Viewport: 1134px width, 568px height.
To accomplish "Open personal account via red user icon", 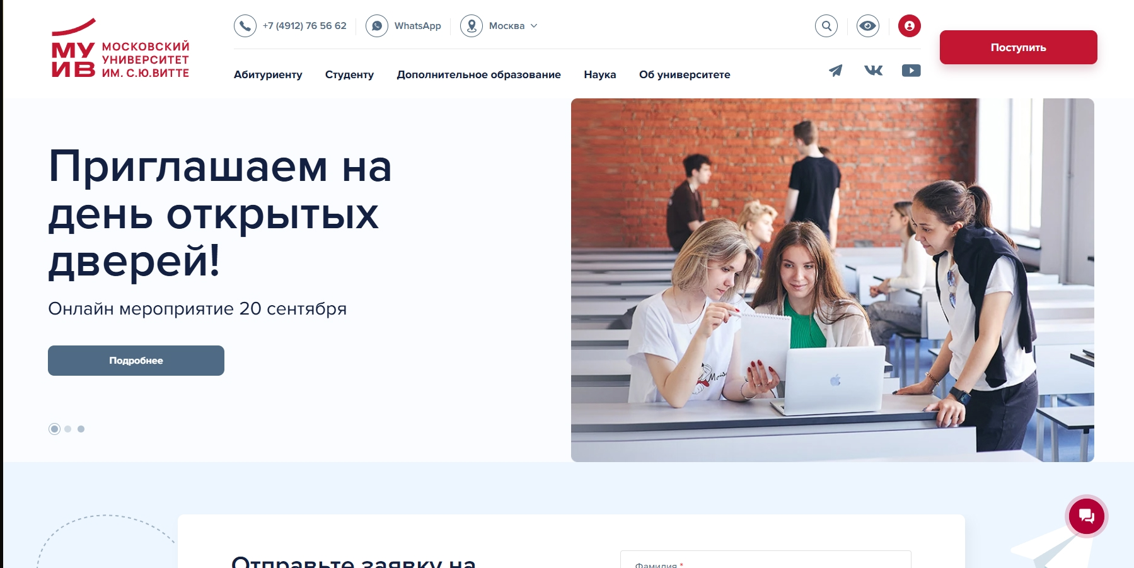I will point(910,26).
